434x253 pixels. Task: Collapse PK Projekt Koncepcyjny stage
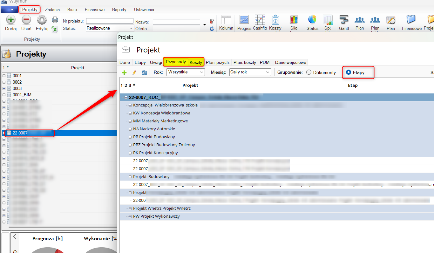pyautogui.click(x=130, y=153)
